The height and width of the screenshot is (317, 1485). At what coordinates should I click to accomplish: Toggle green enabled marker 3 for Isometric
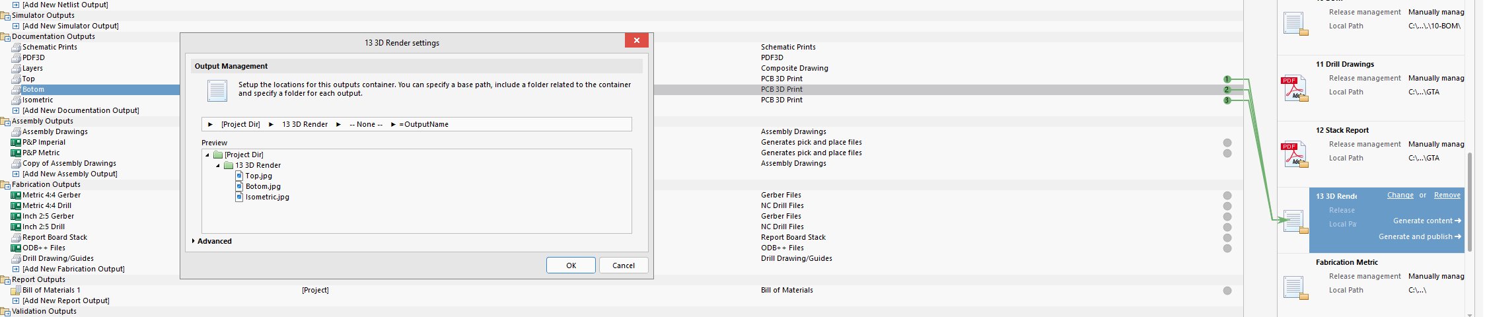(x=1227, y=100)
